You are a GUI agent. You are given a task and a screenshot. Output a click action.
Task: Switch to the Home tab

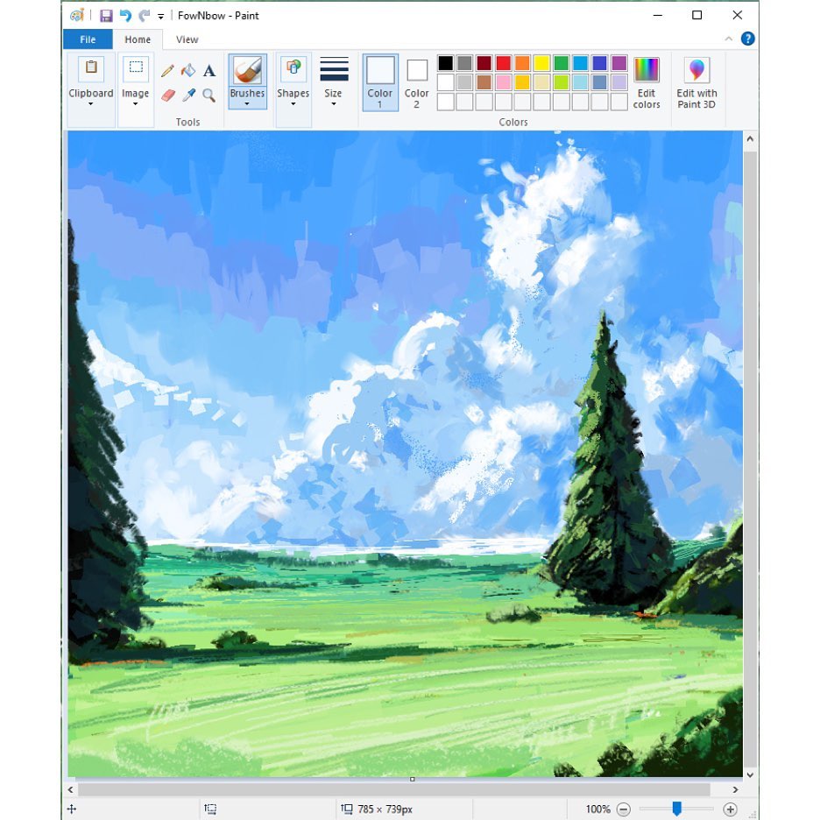[x=138, y=39]
